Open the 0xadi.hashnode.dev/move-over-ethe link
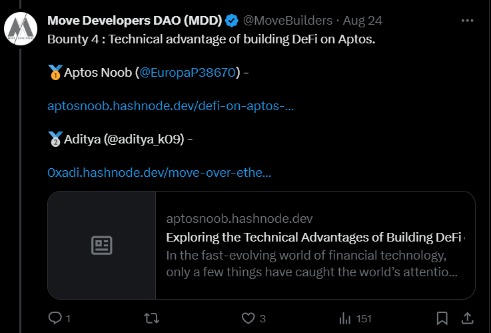 (159, 173)
